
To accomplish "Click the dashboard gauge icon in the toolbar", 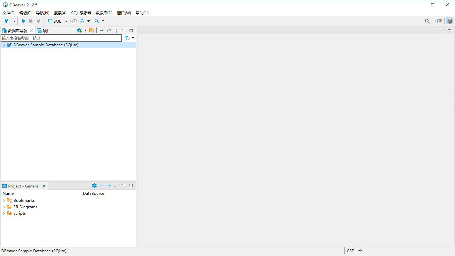I will point(75,21).
